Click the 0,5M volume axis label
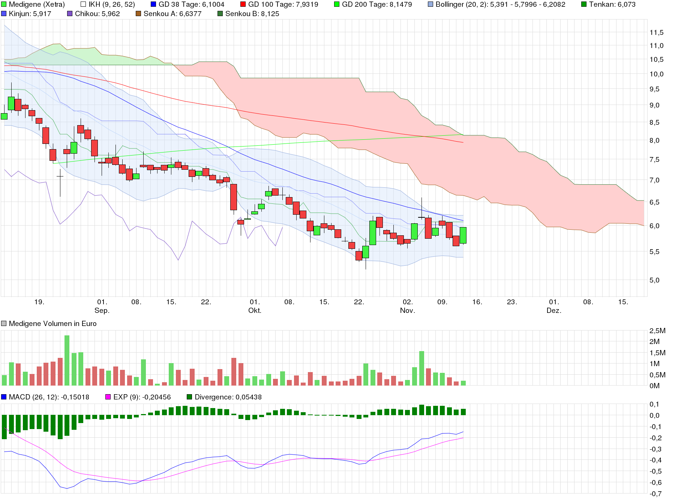 [657, 375]
